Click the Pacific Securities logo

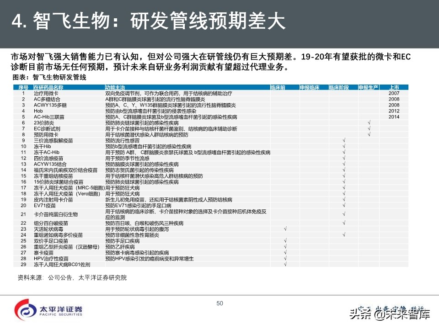(x=48, y=310)
